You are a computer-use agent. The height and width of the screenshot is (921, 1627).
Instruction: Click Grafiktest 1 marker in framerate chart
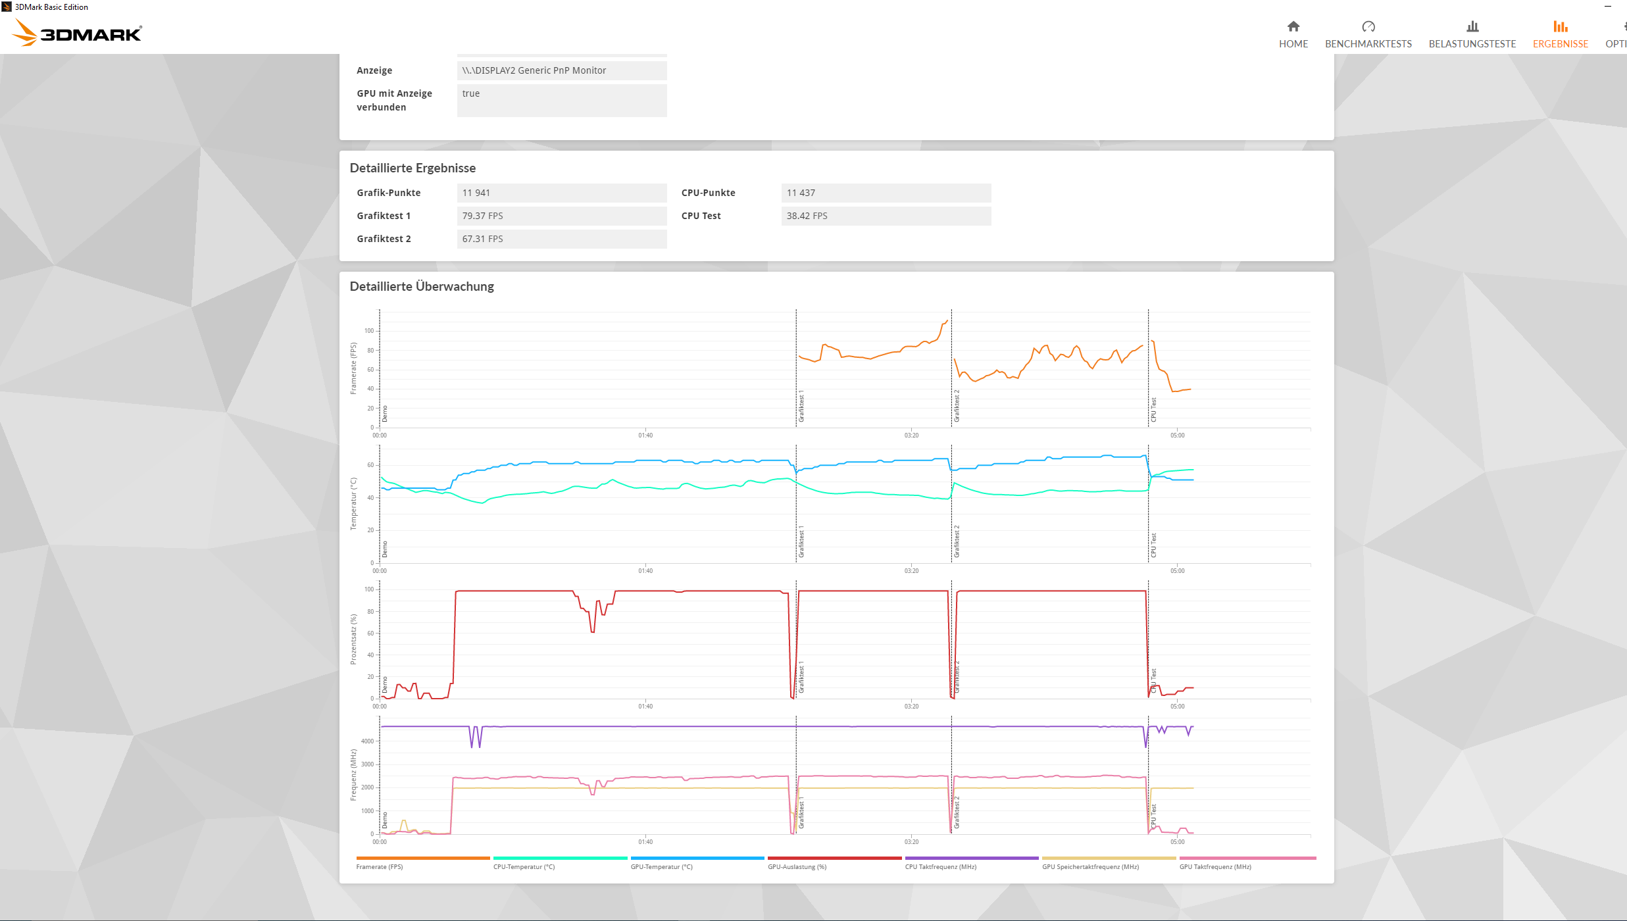click(x=801, y=406)
